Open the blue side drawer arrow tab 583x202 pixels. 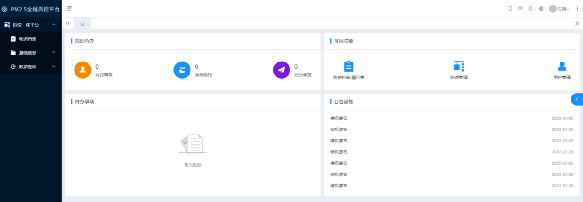[x=577, y=99]
